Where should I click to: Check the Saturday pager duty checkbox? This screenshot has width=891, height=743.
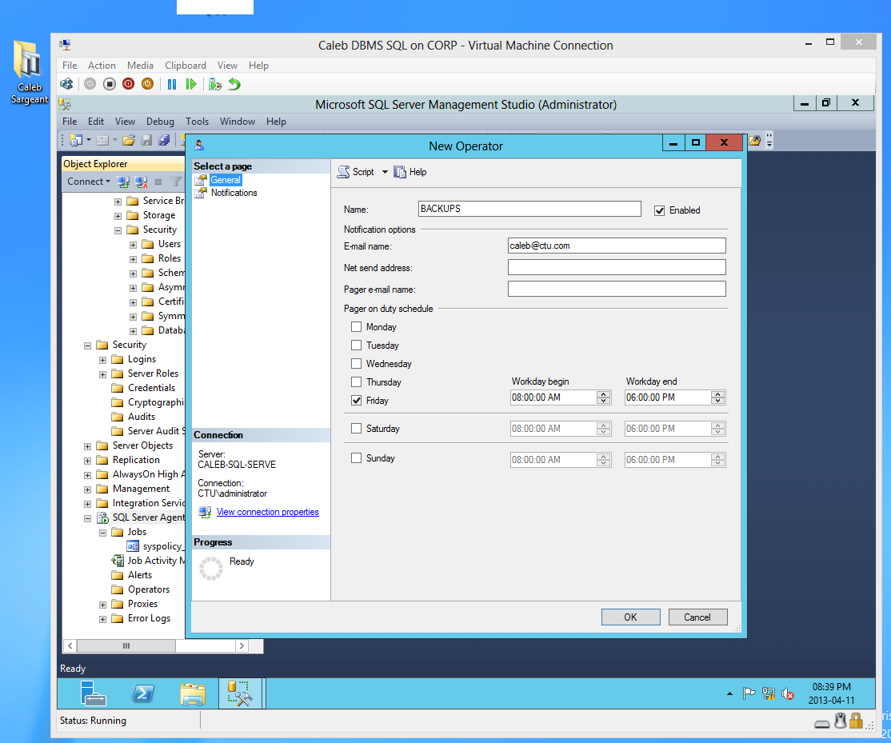(x=356, y=429)
